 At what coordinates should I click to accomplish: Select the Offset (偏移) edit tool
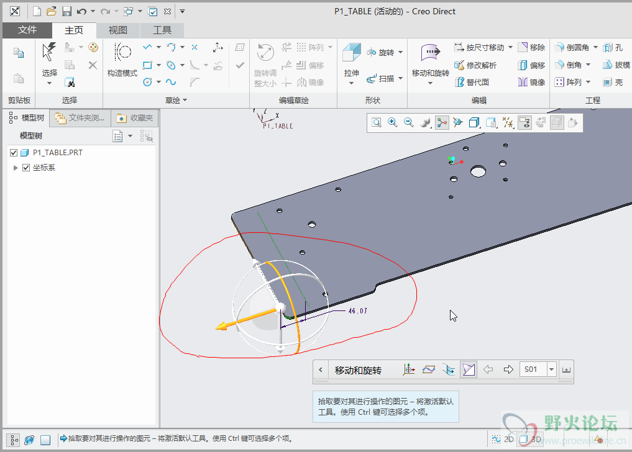531,65
